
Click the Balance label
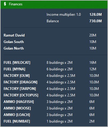tap(53, 21)
